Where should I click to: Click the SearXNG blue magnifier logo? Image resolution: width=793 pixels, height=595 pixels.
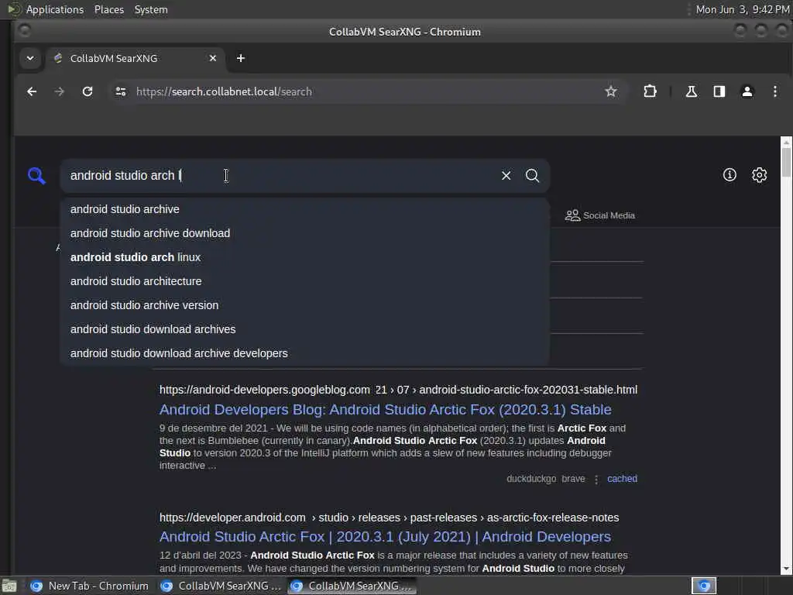pos(36,176)
